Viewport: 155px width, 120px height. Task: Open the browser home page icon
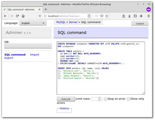pos(23,16)
